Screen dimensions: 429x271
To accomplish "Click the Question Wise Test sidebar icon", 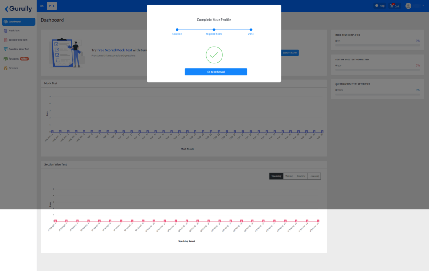I will (5, 49).
